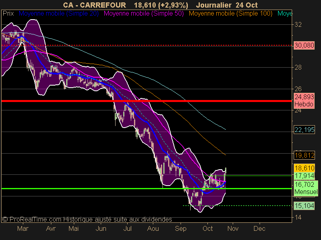Click the Prix legend label
Viewport: 321px width, 240px height.
click(x=8, y=14)
